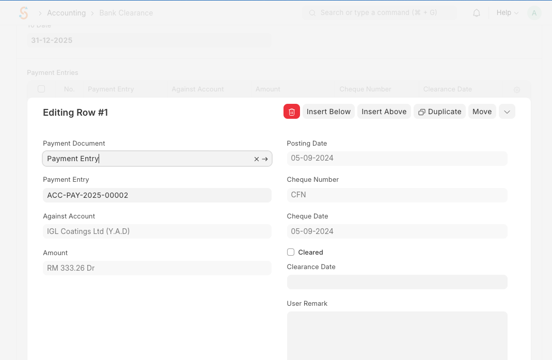This screenshot has height=360, width=552.
Task: Open the notifications bell
Action: pos(477,13)
